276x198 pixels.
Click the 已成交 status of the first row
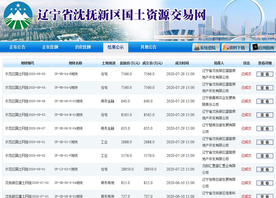pyautogui.click(x=247, y=74)
